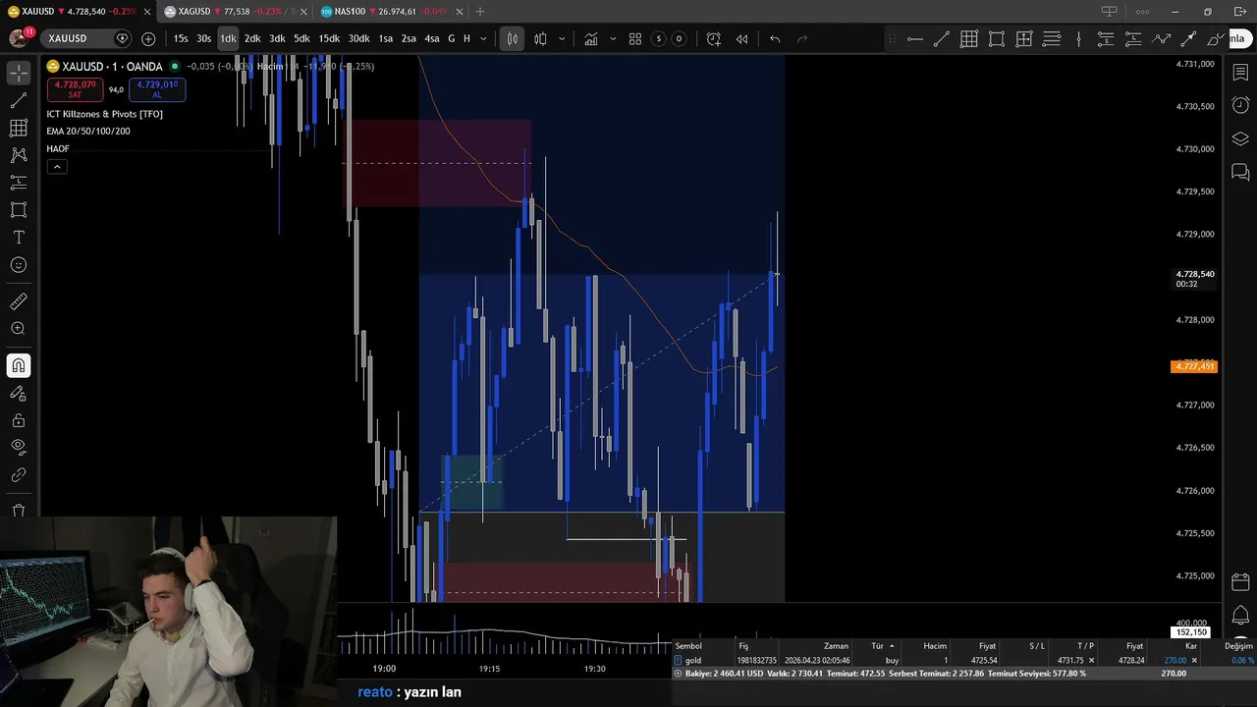Undo the last chart action
Screen dimensions: 1257x707
click(x=775, y=38)
